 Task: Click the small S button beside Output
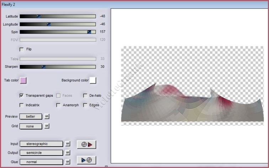[x=68, y=153]
